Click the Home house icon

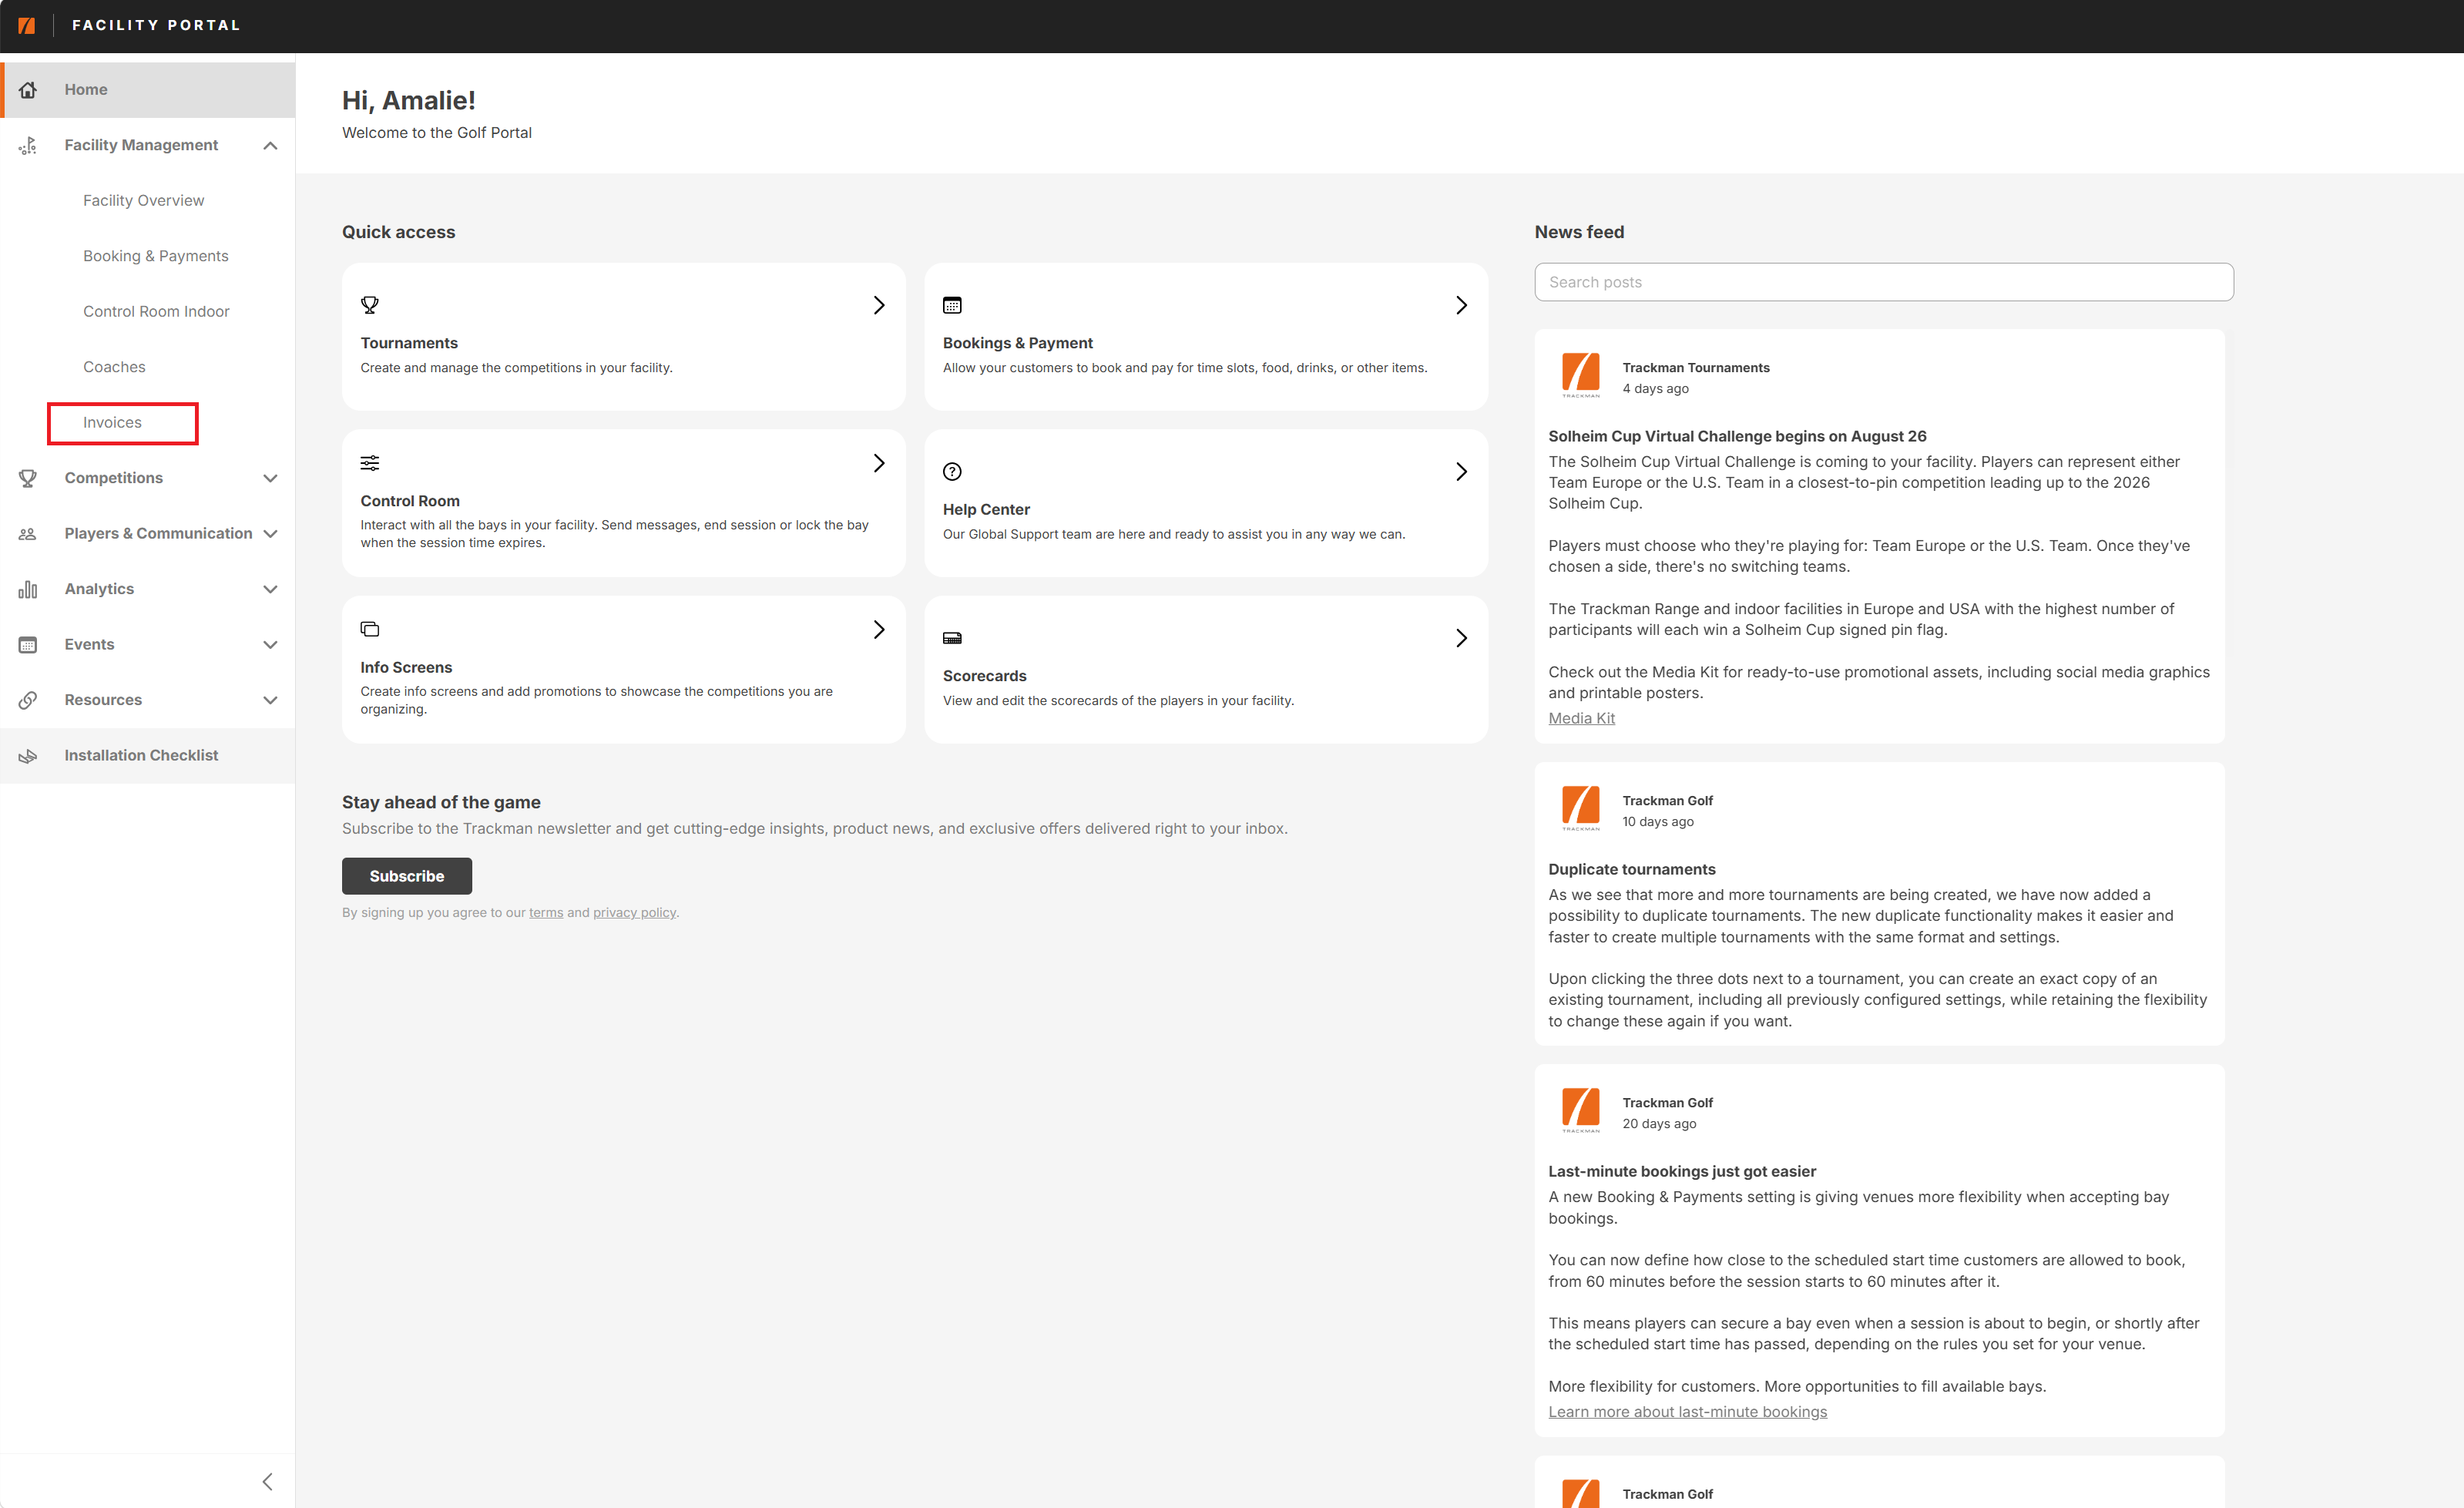pyautogui.click(x=28, y=90)
